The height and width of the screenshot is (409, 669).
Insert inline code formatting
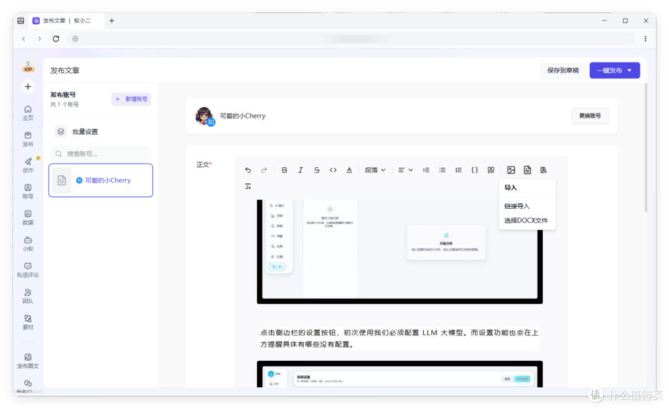point(333,170)
